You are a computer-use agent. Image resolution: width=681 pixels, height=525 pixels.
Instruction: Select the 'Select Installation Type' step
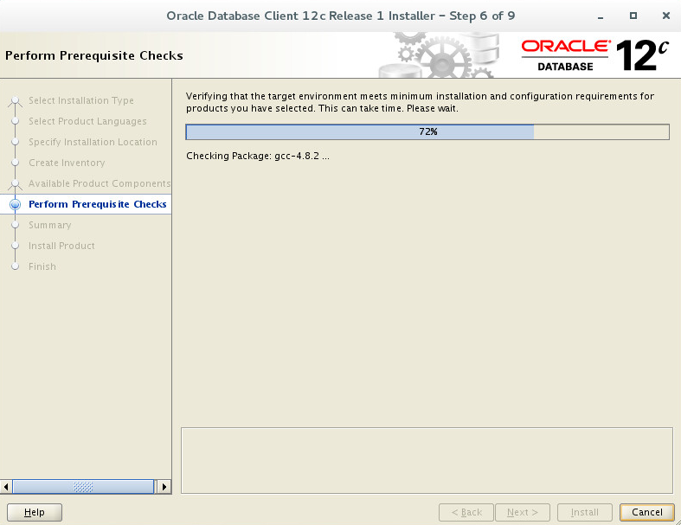click(81, 100)
